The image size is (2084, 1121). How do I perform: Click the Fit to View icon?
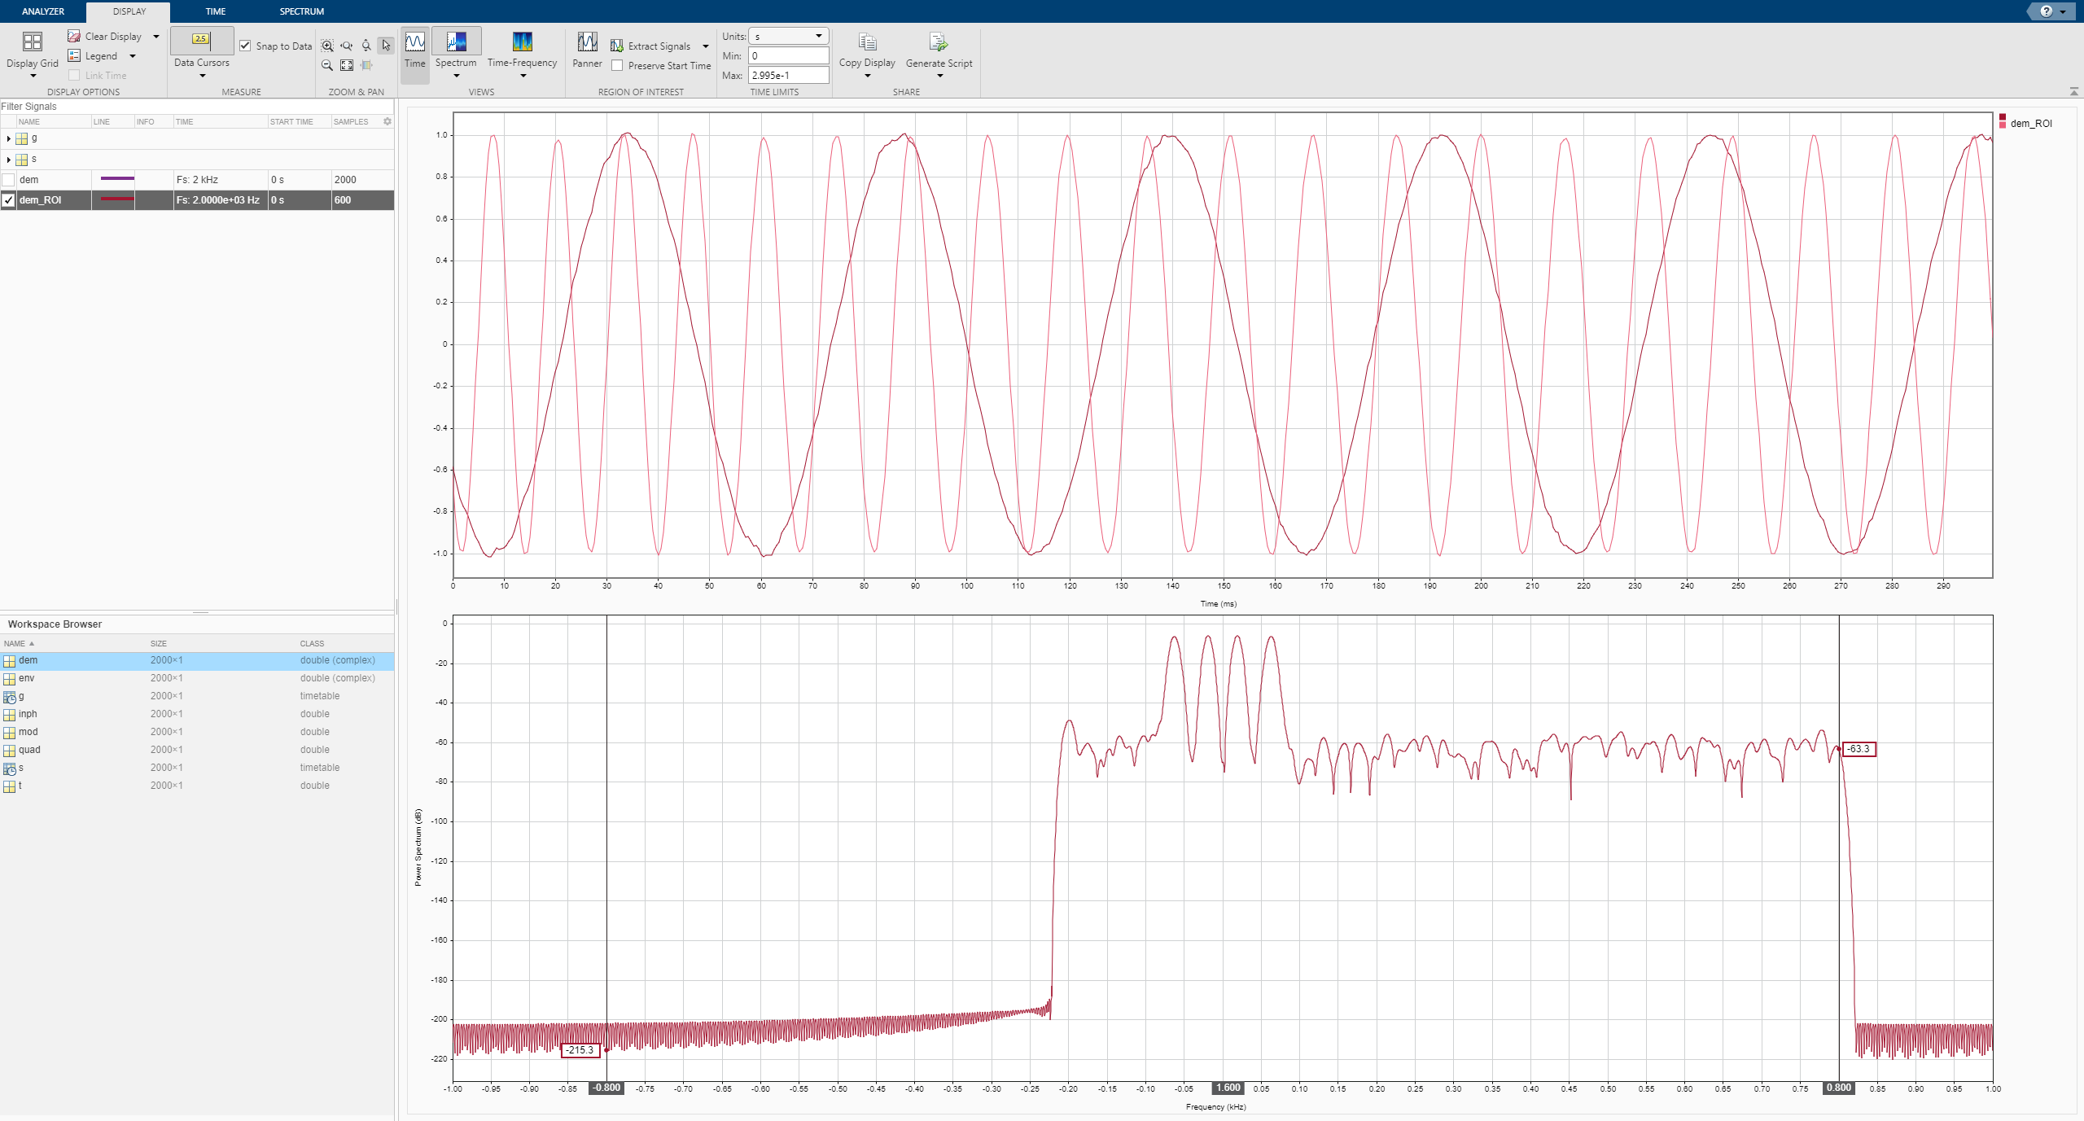click(x=347, y=65)
